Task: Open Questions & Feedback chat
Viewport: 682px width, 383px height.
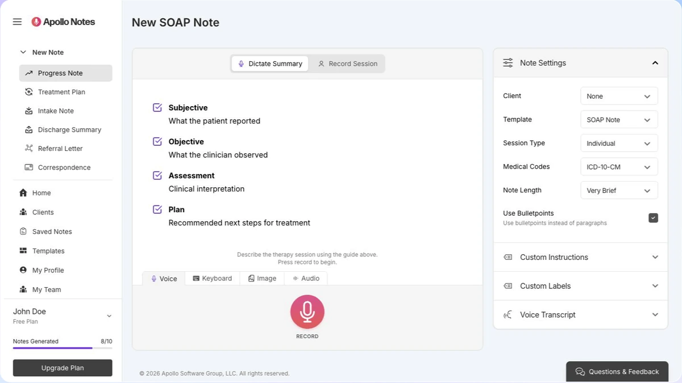Action: pyautogui.click(x=617, y=372)
